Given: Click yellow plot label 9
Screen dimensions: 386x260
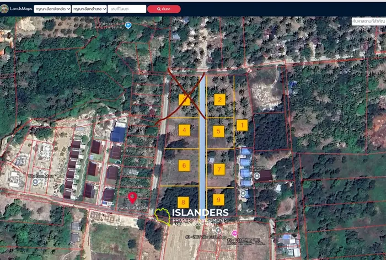Looking at the screenshot, I should point(218,200).
